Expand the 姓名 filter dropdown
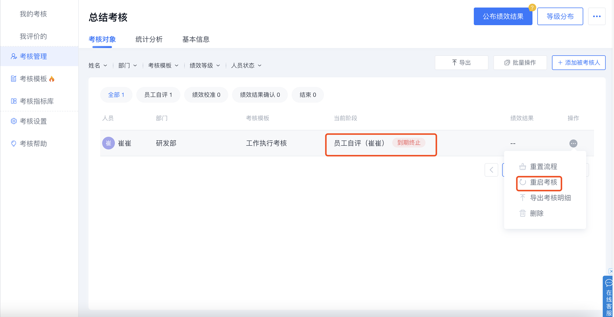 [x=97, y=65]
